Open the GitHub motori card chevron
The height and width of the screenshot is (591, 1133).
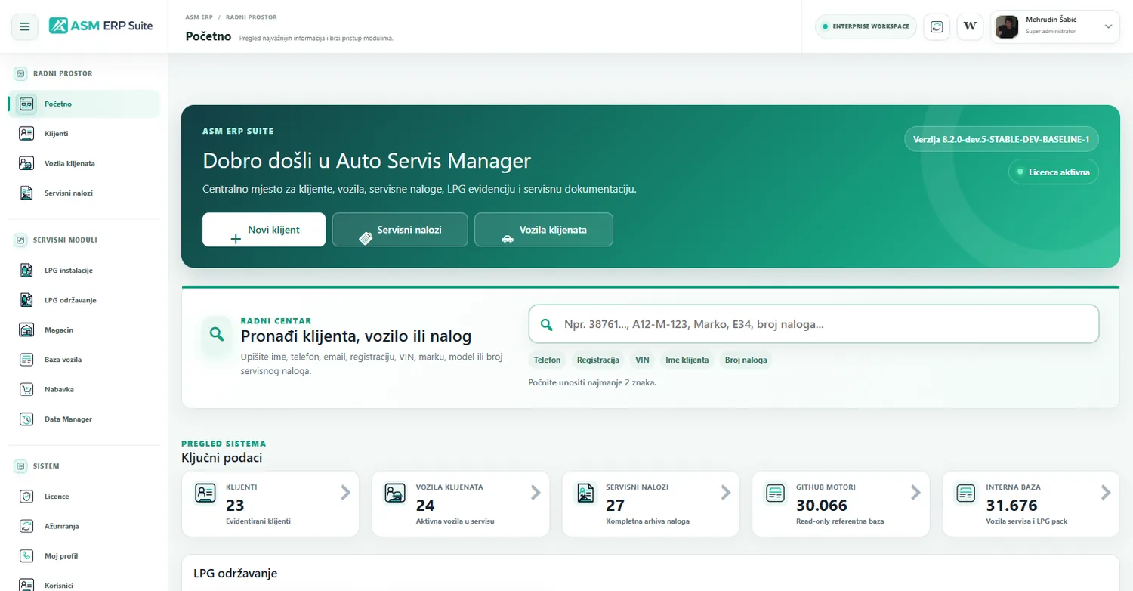[915, 493]
